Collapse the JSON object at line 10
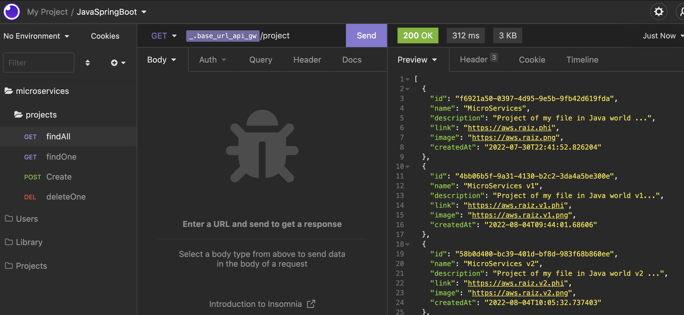 tap(407, 166)
